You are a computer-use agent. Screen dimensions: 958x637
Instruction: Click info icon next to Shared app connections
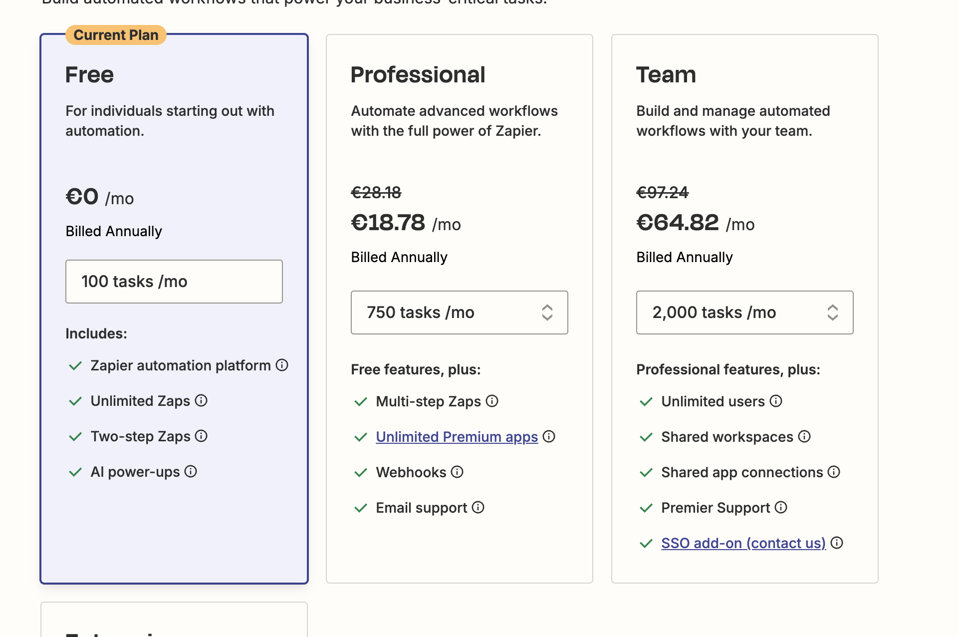pos(834,472)
